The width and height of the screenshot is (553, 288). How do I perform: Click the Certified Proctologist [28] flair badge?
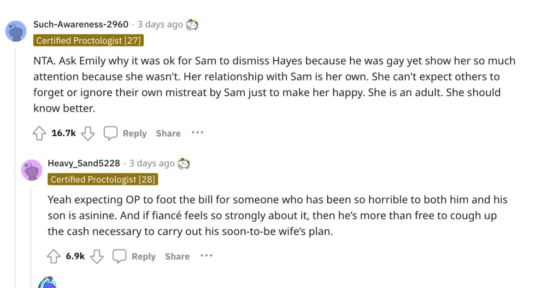tap(103, 179)
